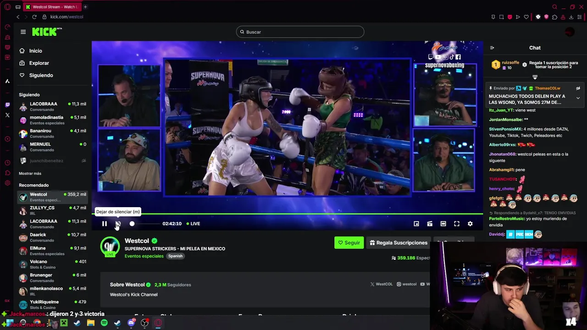Unpin the pinned chat message

click(x=578, y=88)
